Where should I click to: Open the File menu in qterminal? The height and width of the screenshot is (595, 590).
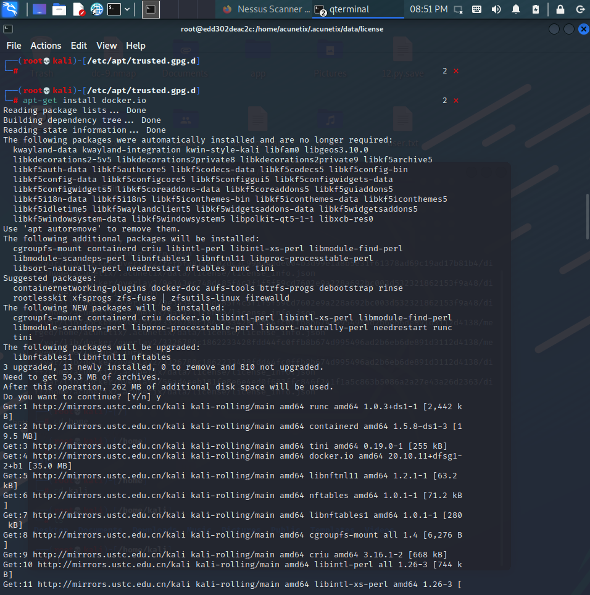pyautogui.click(x=14, y=45)
